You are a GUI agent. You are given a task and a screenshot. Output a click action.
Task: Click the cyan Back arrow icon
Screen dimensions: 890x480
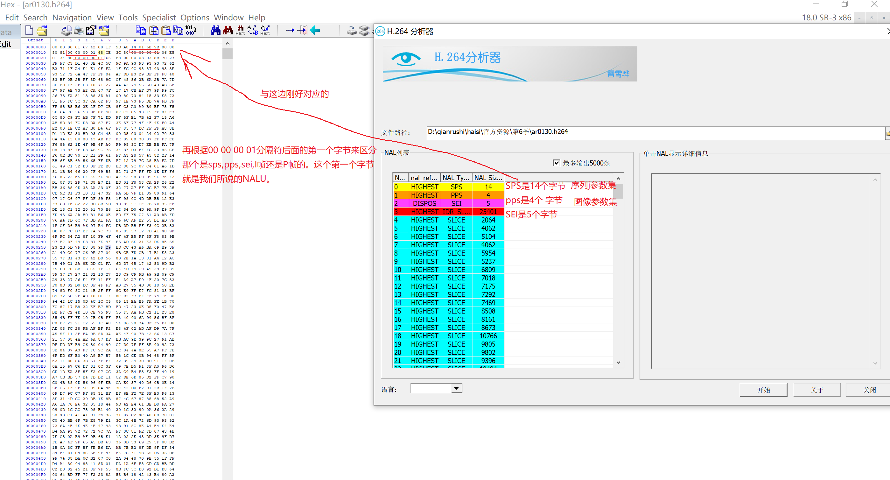point(315,31)
